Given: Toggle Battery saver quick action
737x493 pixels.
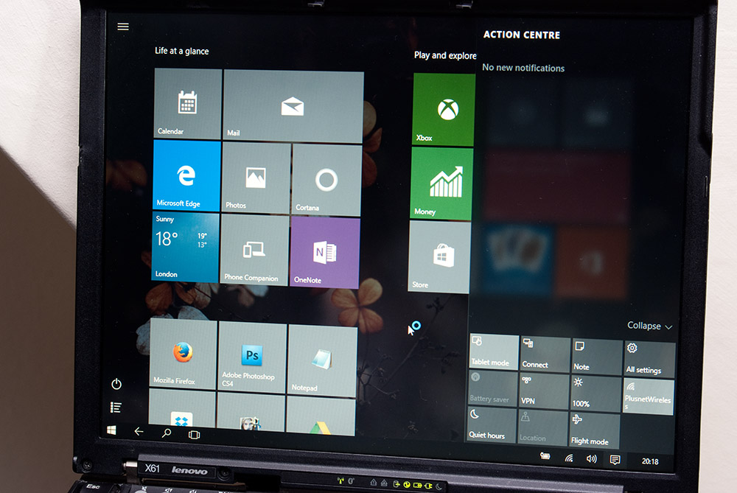Looking at the screenshot, I should click(492, 388).
